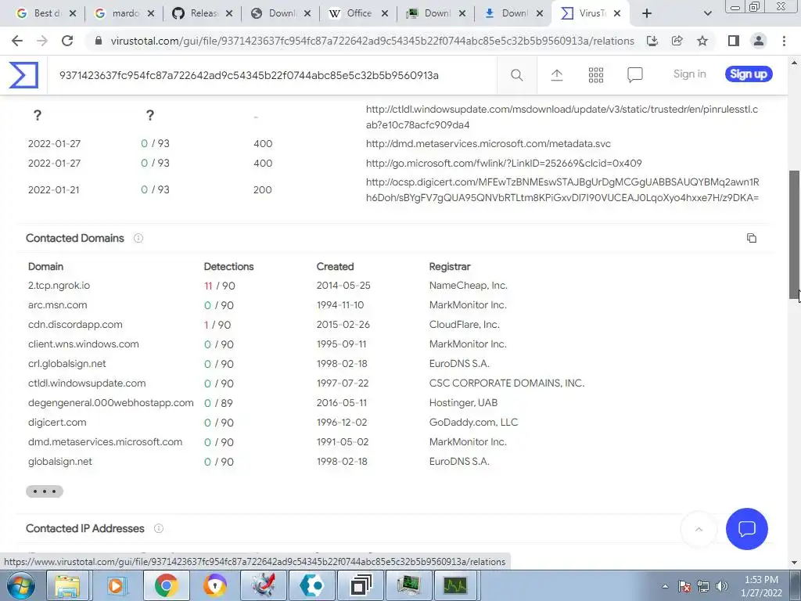Image resolution: width=801 pixels, height=601 pixels.
Task: Open the dmd.metaservices.microsoft.com/metadata.svc URL
Action: click(x=488, y=144)
